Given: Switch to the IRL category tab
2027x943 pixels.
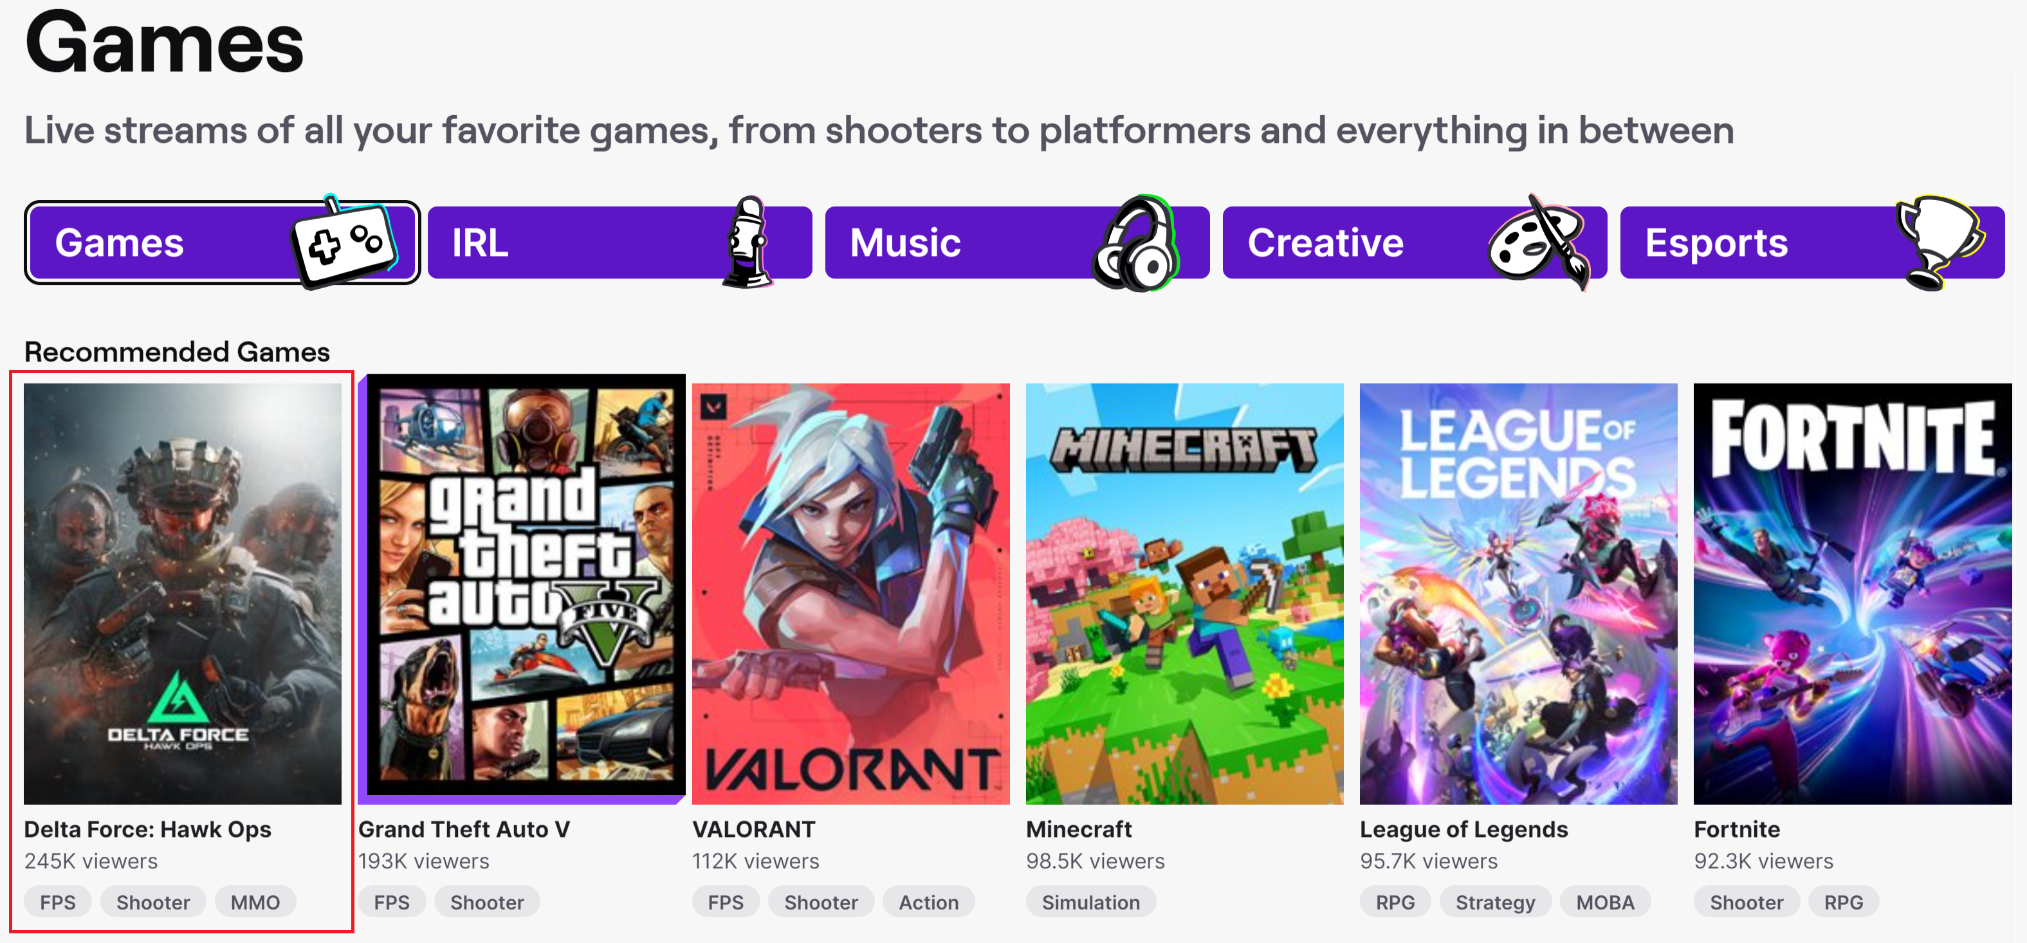Looking at the screenshot, I should click(620, 243).
